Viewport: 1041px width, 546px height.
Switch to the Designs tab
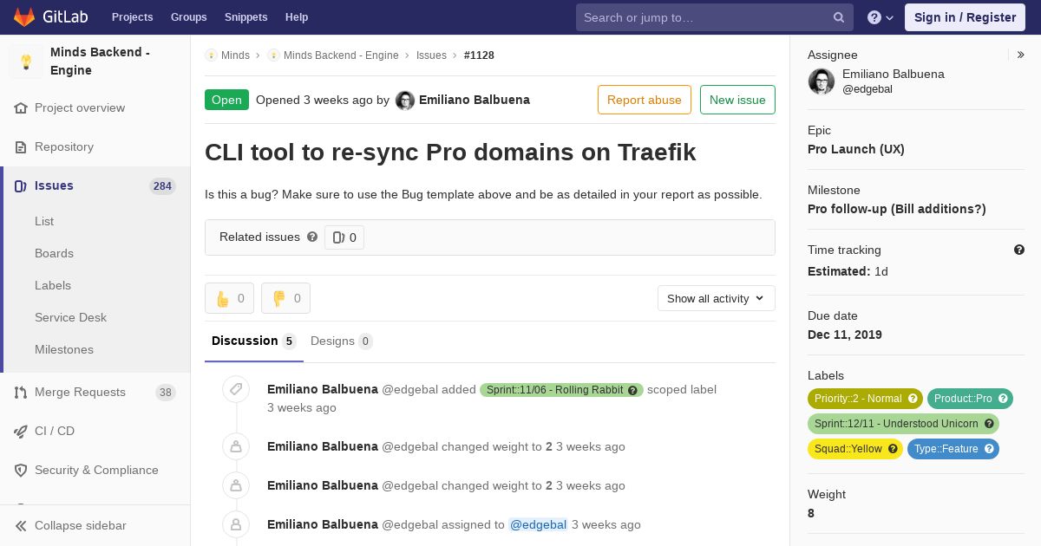coord(341,341)
